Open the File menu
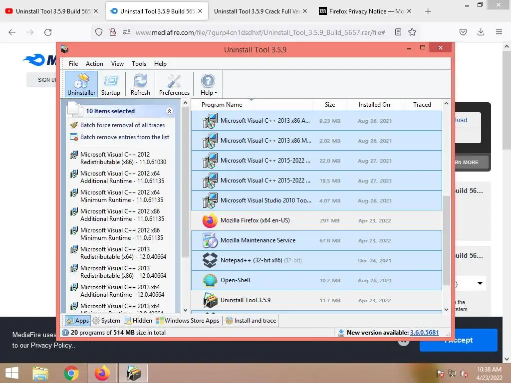The height and width of the screenshot is (383, 511). pos(73,64)
